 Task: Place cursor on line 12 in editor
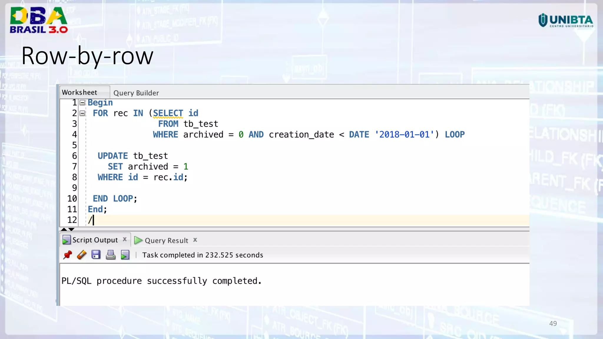236,220
